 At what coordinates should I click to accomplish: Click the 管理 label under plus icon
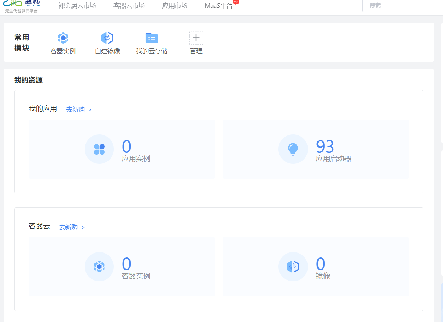pos(196,51)
